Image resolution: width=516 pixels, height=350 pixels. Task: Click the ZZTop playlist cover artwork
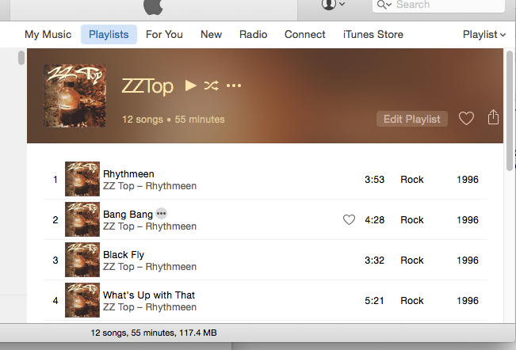75,96
